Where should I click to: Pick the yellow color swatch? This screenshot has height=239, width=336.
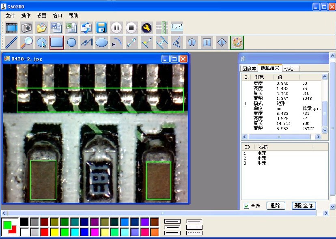pos(54,232)
